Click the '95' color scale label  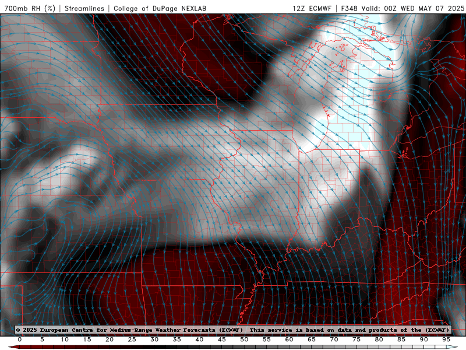[446, 339]
